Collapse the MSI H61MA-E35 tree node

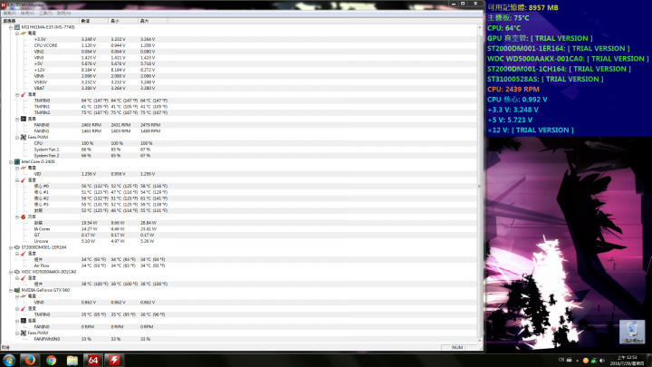[11, 27]
